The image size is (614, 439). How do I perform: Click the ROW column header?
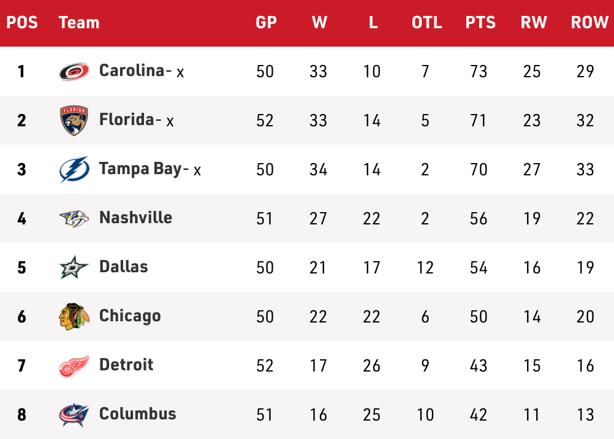585,23
